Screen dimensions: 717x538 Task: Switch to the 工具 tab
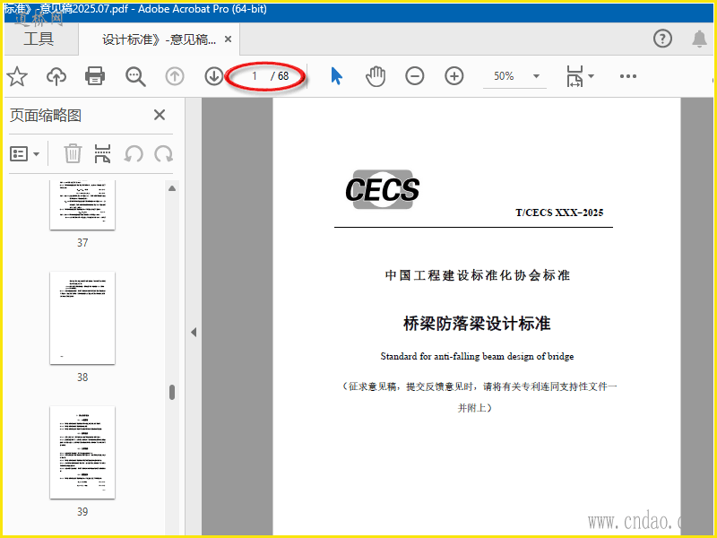point(39,39)
